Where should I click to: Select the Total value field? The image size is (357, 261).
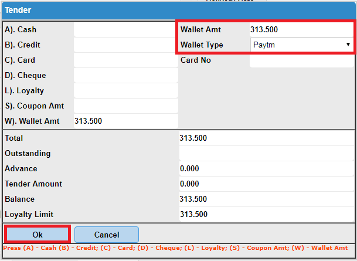coord(266,138)
